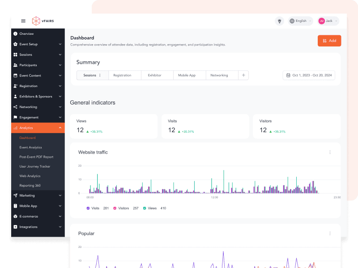Open the Oct 1, 2023 - Oct 20, 2024 date picker
This screenshot has height=268, width=358.
tap(309, 75)
